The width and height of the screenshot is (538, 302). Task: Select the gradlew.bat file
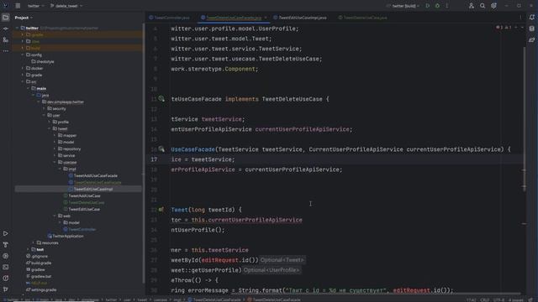pyautogui.click(x=39, y=276)
